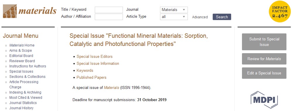
Task: Open Materials Home in Journal Menu
Action: [22, 45]
